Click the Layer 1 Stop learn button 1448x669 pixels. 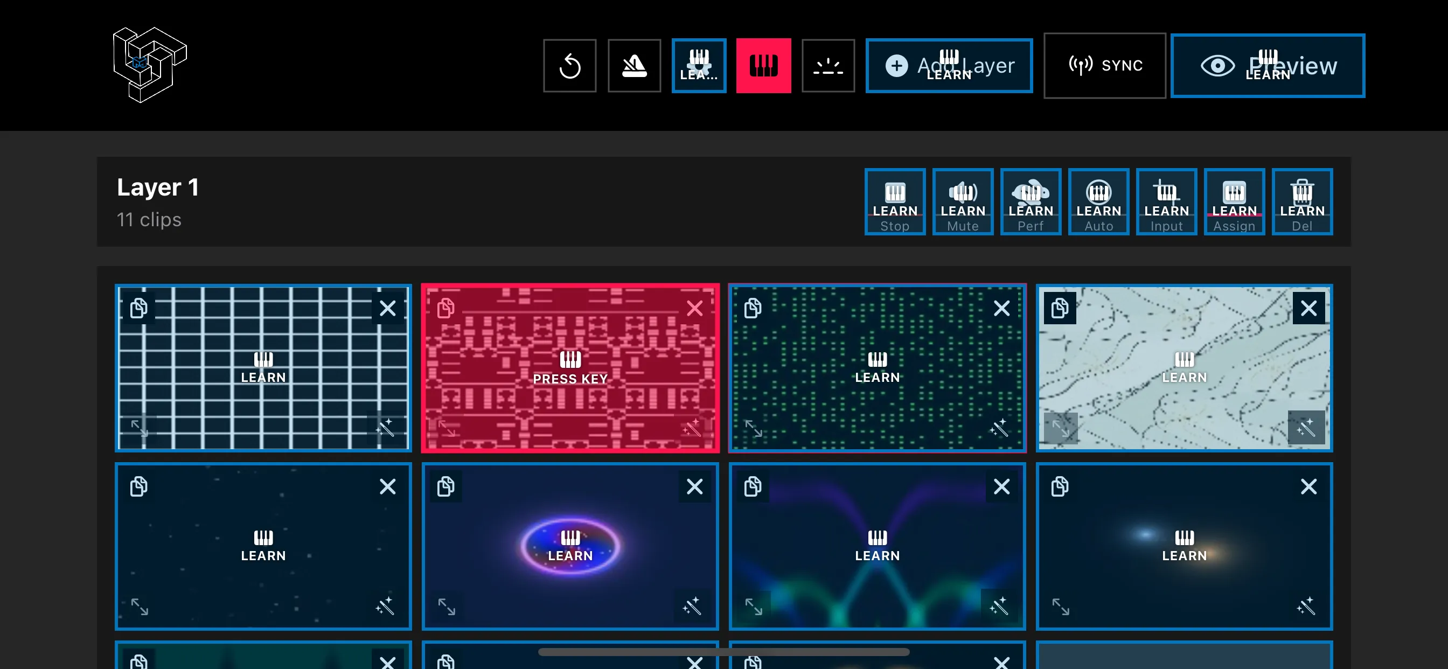[895, 202]
